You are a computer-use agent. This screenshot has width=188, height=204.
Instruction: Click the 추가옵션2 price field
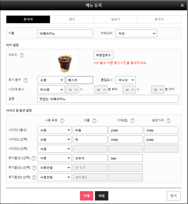point(126,168)
